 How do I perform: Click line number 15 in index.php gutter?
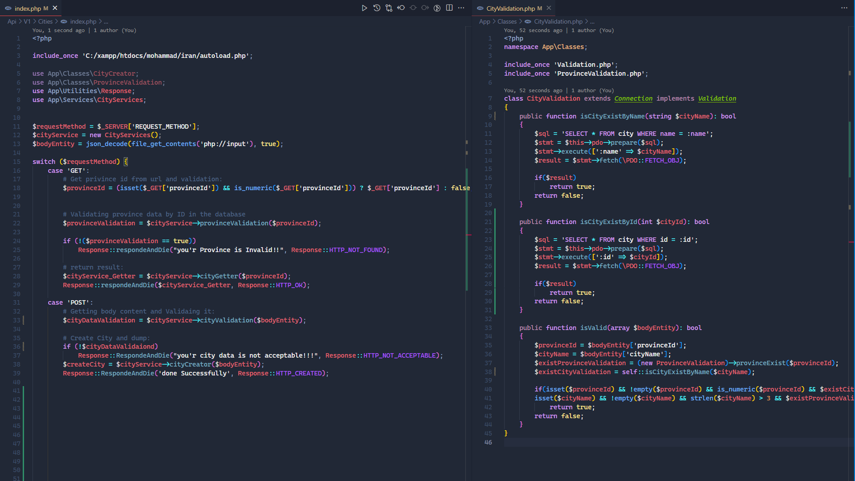[x=16, y=162]
